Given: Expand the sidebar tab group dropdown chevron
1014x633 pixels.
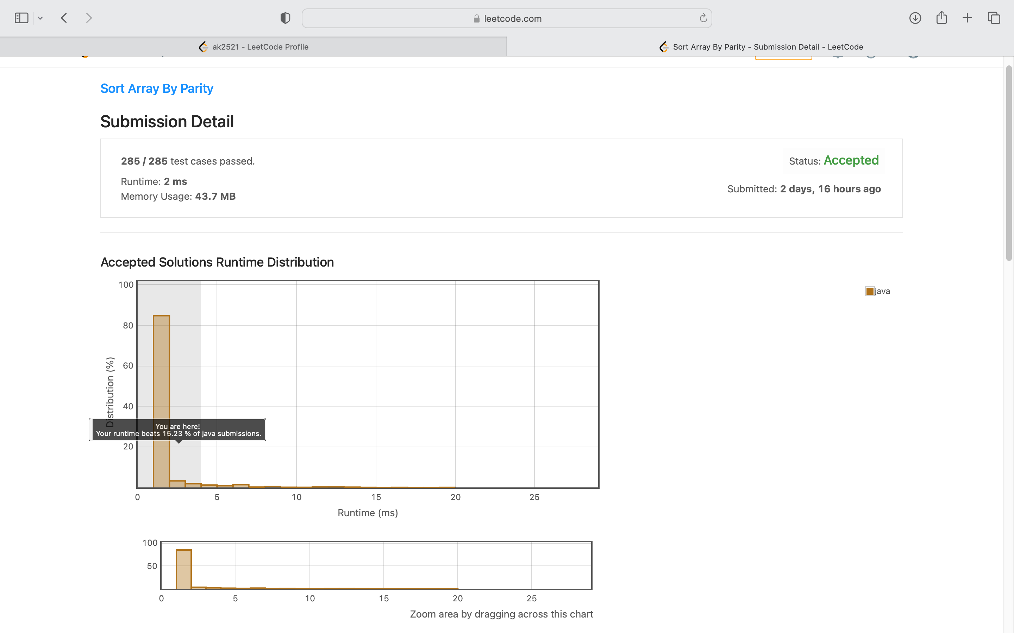Looking at the screenshot, I should 40,18.
